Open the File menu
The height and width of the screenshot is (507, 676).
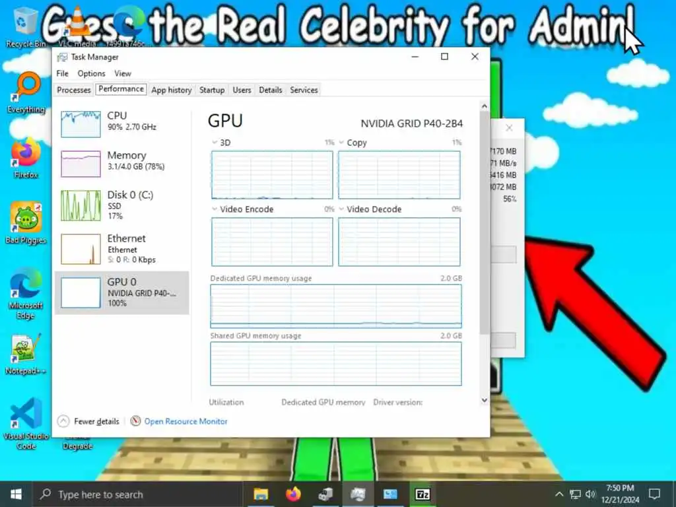point(62,73)
